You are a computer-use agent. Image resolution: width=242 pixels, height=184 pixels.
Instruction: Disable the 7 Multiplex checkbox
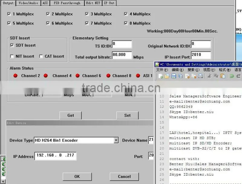87,23
